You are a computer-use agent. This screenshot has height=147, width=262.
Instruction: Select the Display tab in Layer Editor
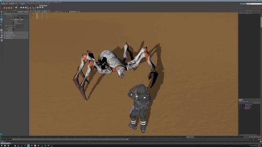coord(240,100)
